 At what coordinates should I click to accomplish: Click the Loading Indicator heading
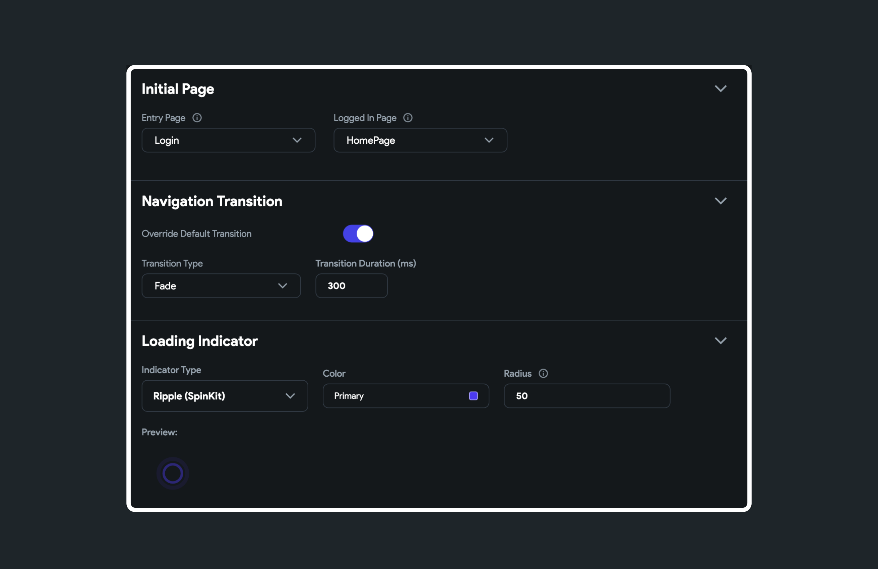coord(200,341)
